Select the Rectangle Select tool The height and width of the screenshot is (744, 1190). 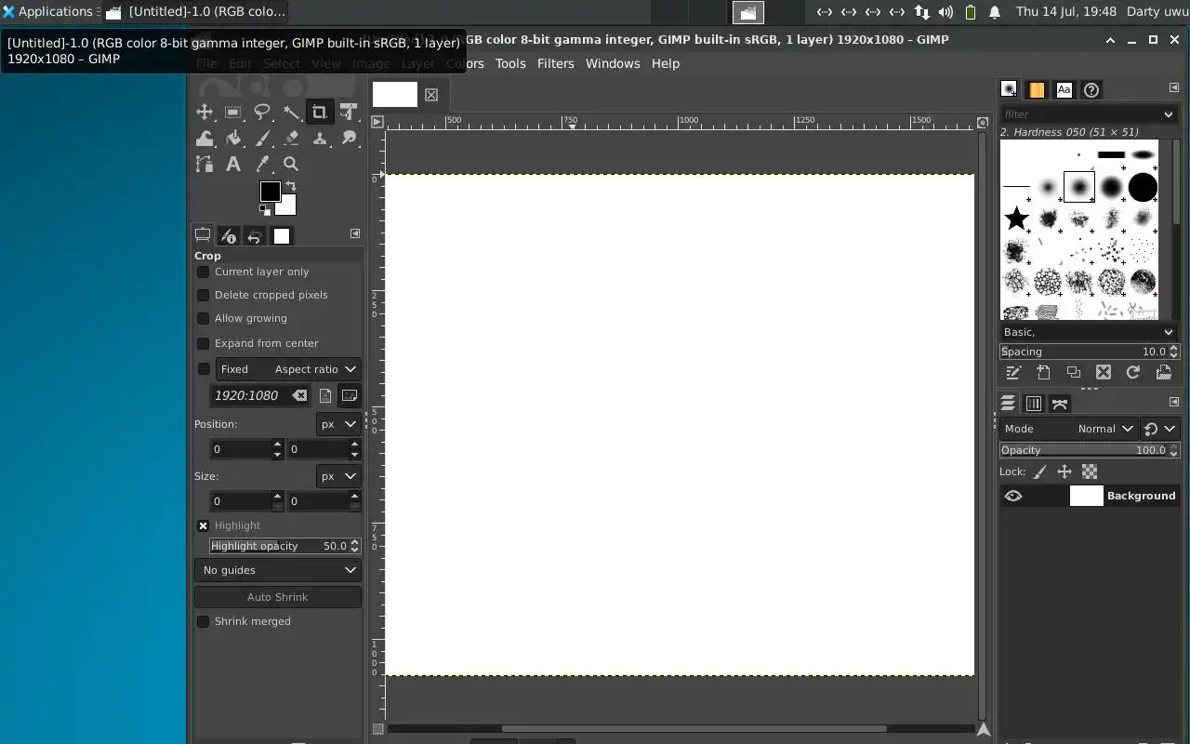click(x=233, y=113)
